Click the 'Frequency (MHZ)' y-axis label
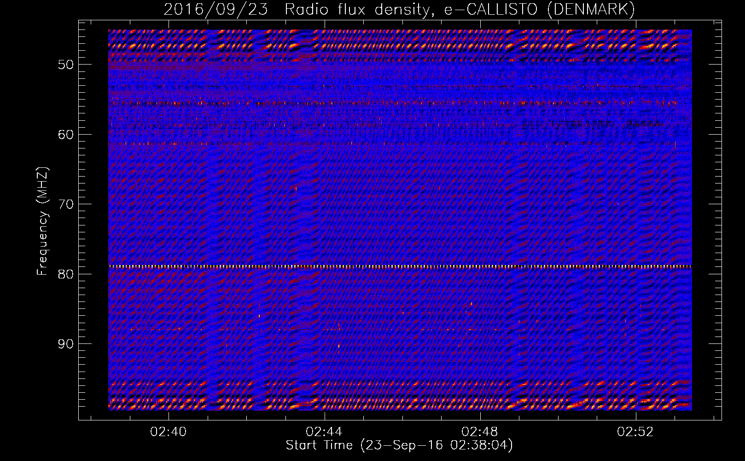This screenshot has height=461, width=745. 42,222
